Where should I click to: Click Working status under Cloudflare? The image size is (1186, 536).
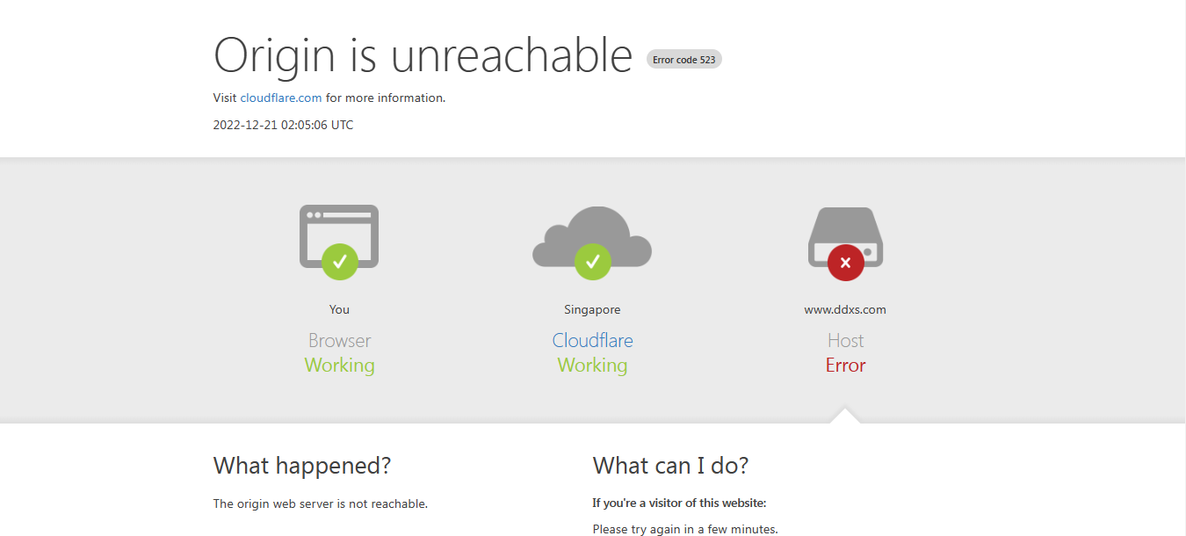[x=592, y=366]
